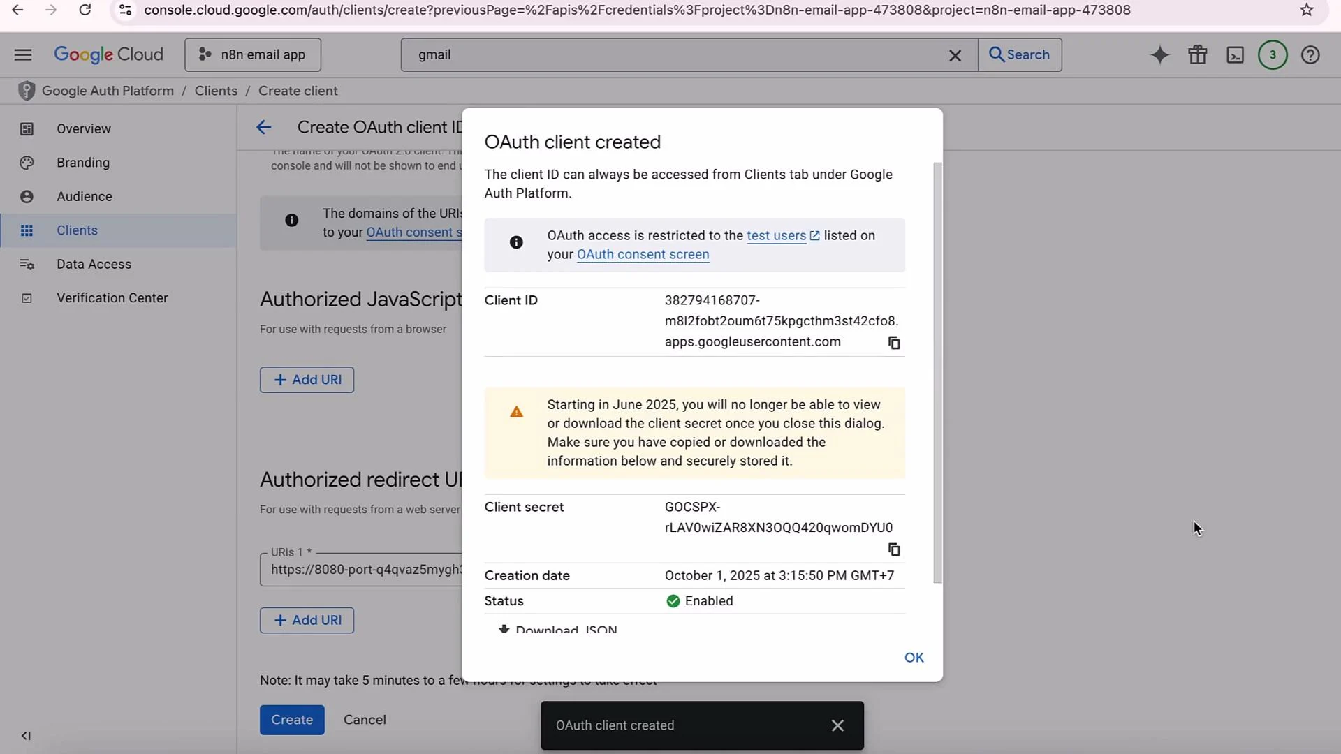
Task: Click the OAuth consent screen link behind dialog
Action: point(413,232)
